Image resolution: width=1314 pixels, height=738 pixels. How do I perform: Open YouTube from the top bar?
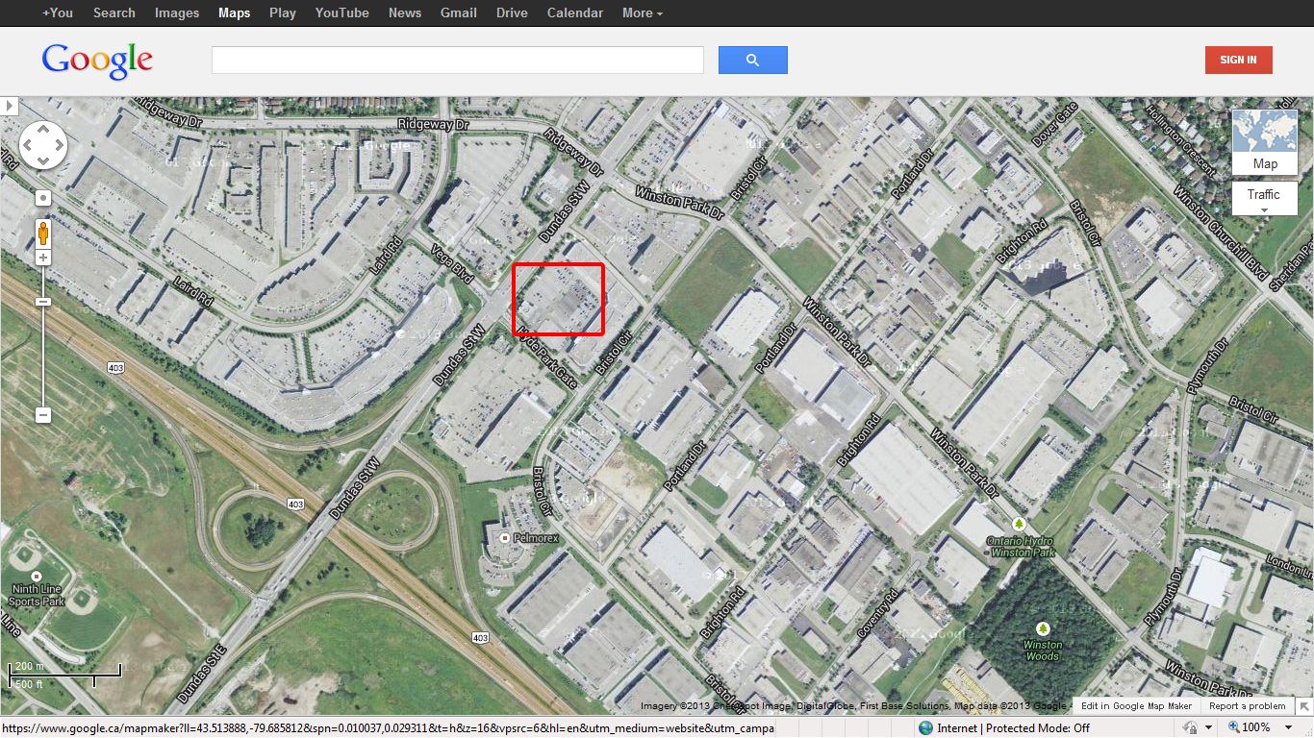pos(341,12)
